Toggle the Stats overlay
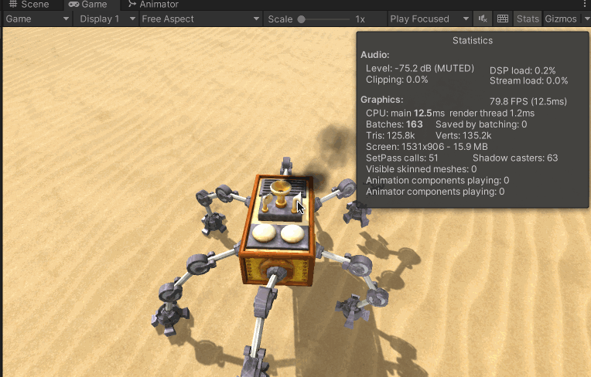Screen dimensions: 591x377 tap(528, 19)
